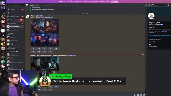171x96 pixels.
Task: Click blue re-roll button beside U4
Action: pos(56,49)
